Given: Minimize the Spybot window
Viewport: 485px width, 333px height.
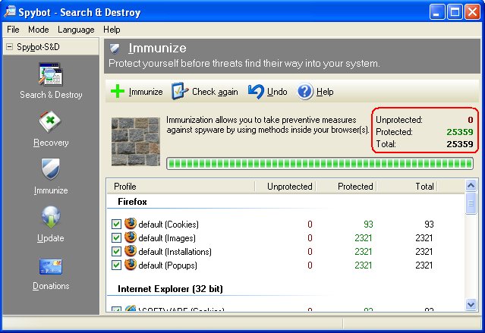Looking at the screenshot, I should pos(436,12).
